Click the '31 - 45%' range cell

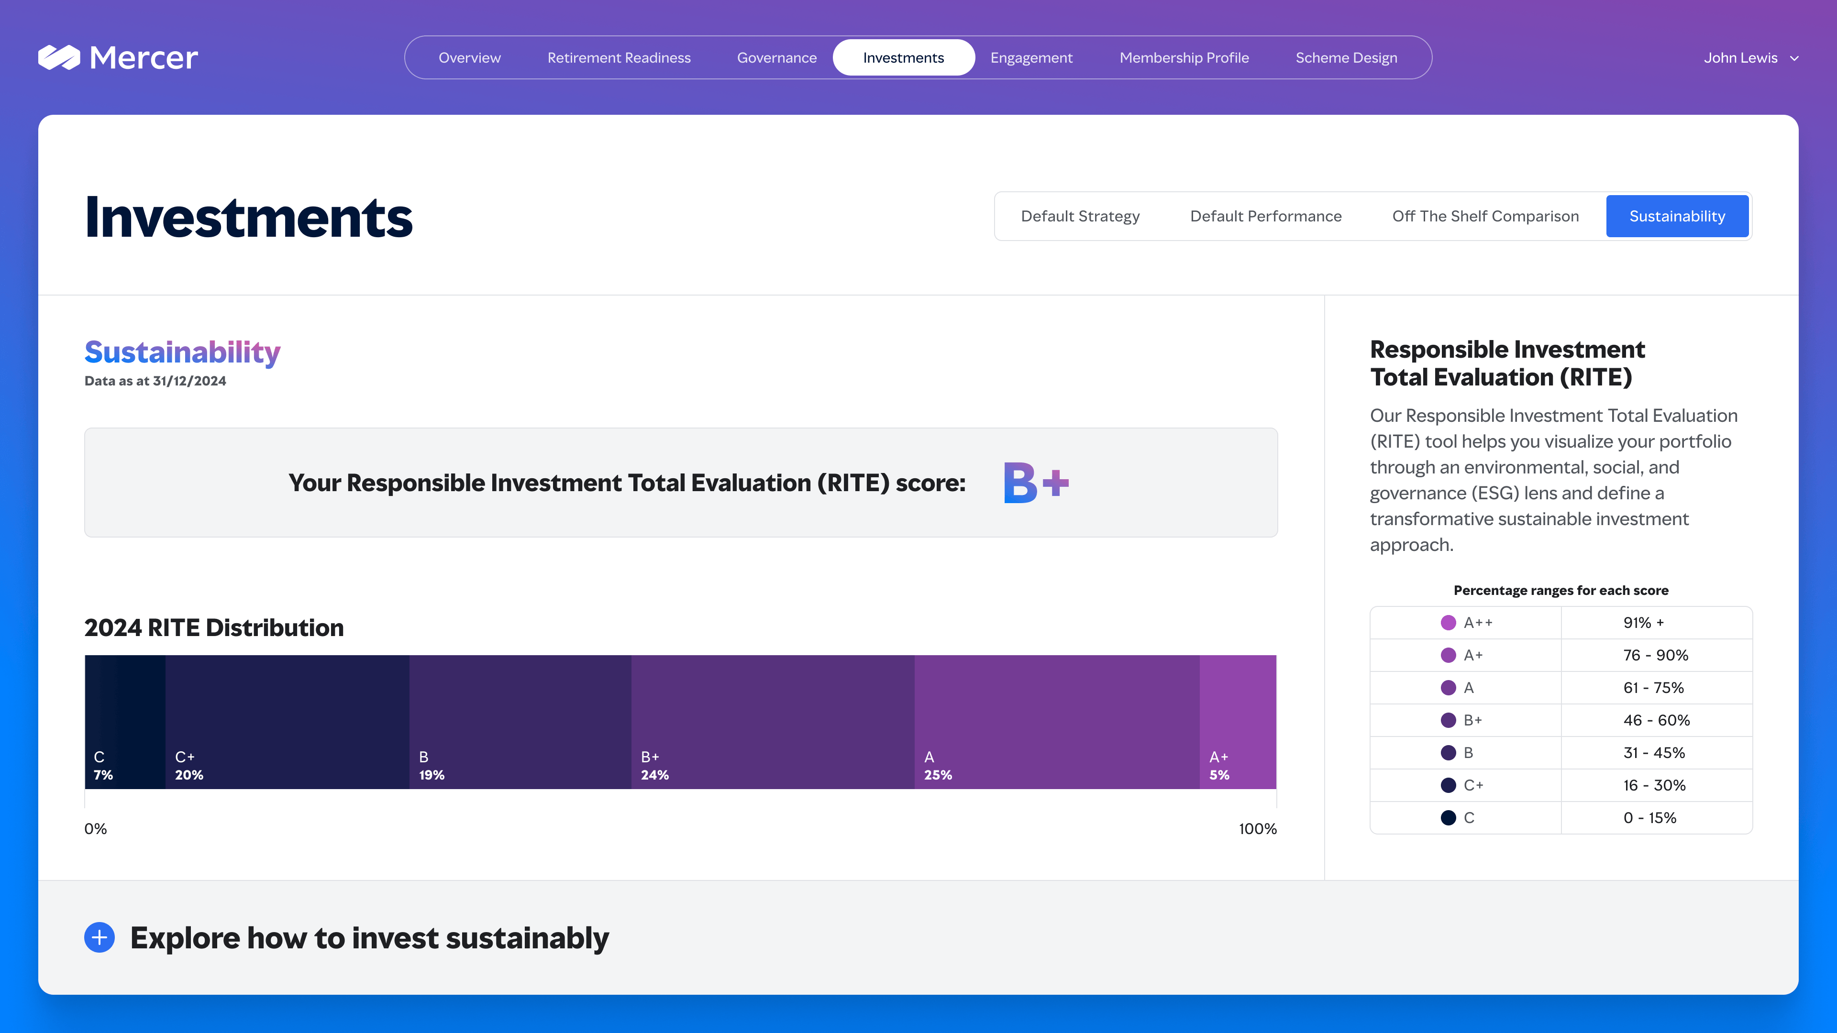coord(1657,753)
